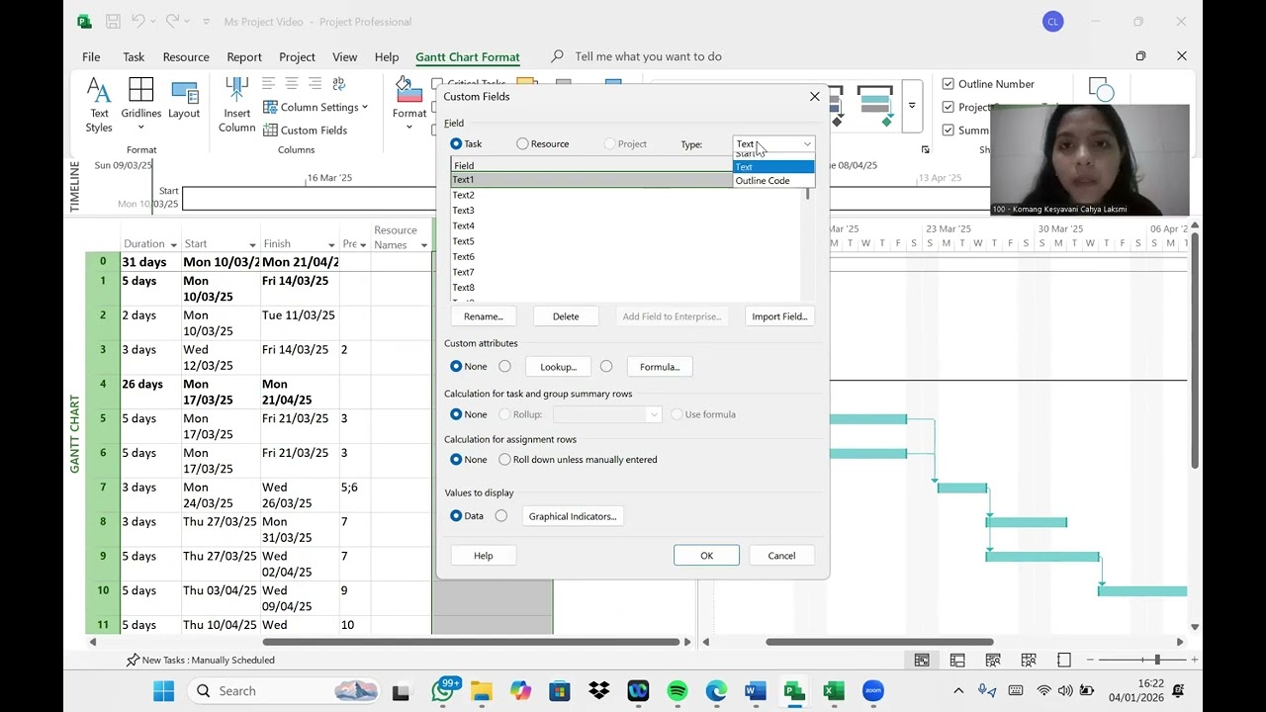The width and height of the screenshot is (1266, 712).
Task: Switch to Gantt Chart view in status bar
Action: pyautogui.click(x=922, y=660)
